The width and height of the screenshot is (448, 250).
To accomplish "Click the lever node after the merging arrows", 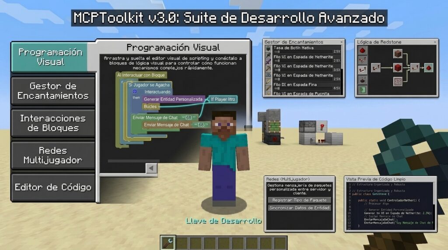I will click(415, 68).
